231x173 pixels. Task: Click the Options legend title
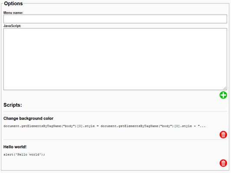tap(13, 3)
